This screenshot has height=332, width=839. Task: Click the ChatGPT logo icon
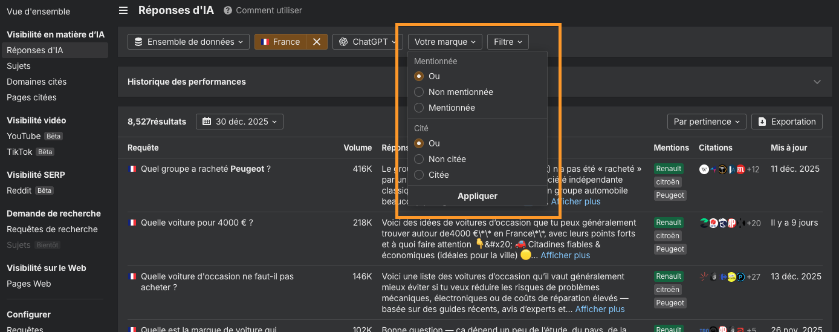[x=343, y=42]
